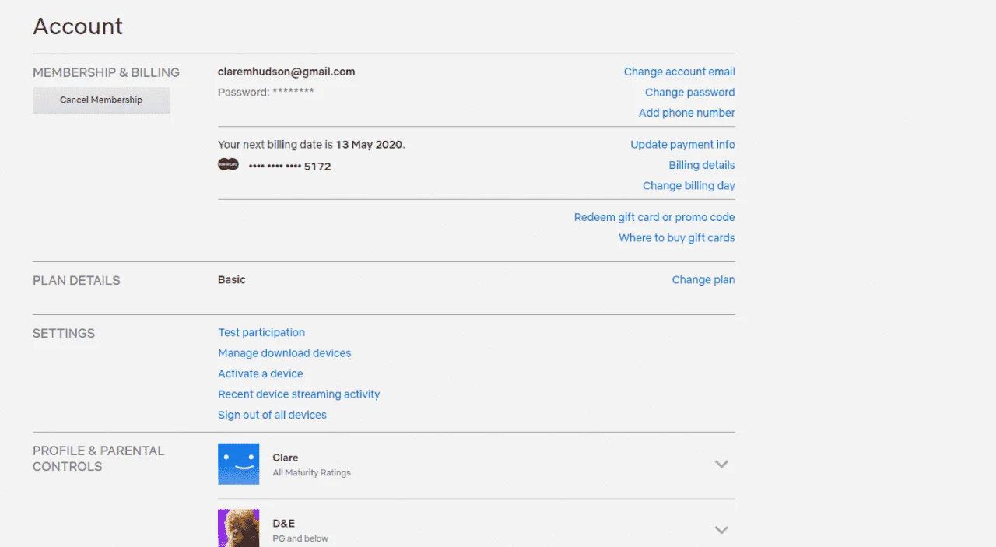Click the Account page heading
Viewport: 996px width, 547px height.
click(78, 26)
